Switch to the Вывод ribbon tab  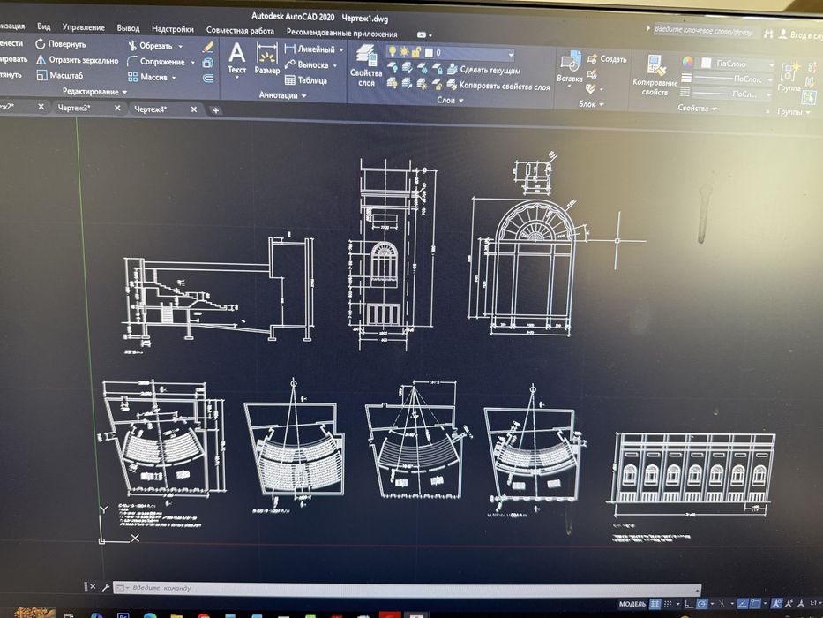[x=128, y=28]
